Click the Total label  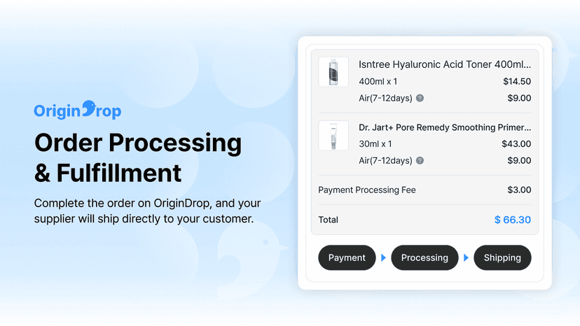pos(328,220)
